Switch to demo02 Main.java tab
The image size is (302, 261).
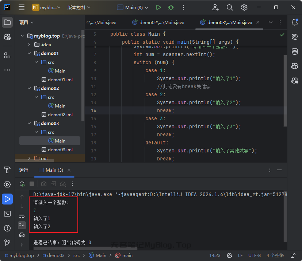tap(158, 23)
